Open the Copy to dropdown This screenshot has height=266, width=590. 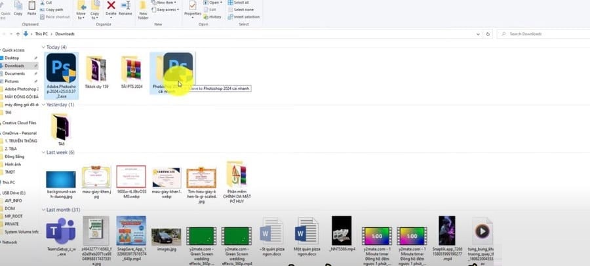click(95, 10)
